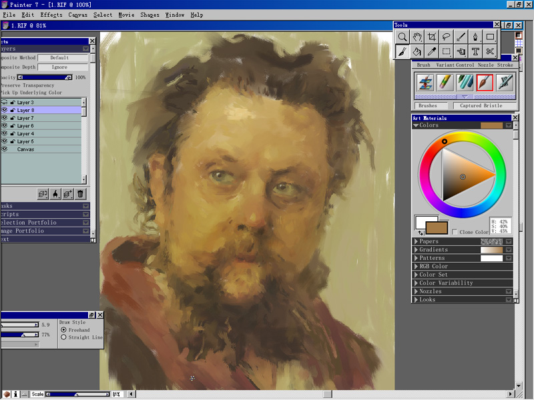The image size is (534, 400).
Task: Select the Straight Line draw style
Action: pos(63,337)
